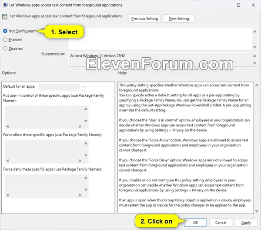Click the 'Put user in control' apps list box
The width and height of the screenshot is (261, 230).
click(x=47, y=117)
